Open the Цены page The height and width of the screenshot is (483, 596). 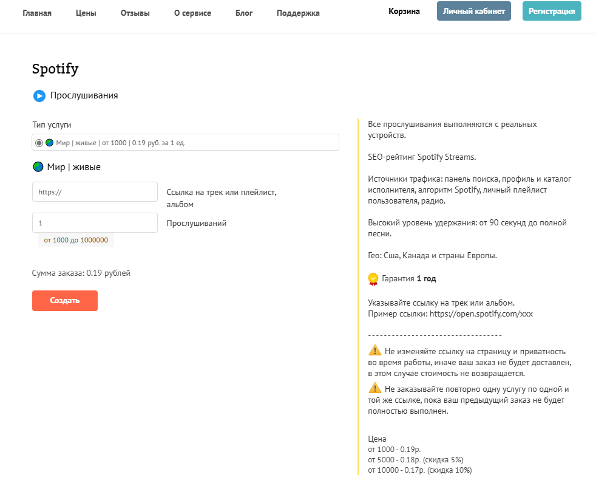point(86,13)
